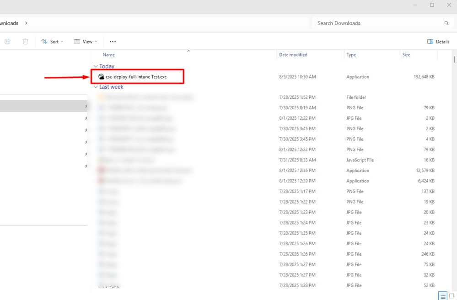Image resolution: width=457 pixels, height=300 pixels.
Task: Sort by Date modified column header
Action: point(293,55)
